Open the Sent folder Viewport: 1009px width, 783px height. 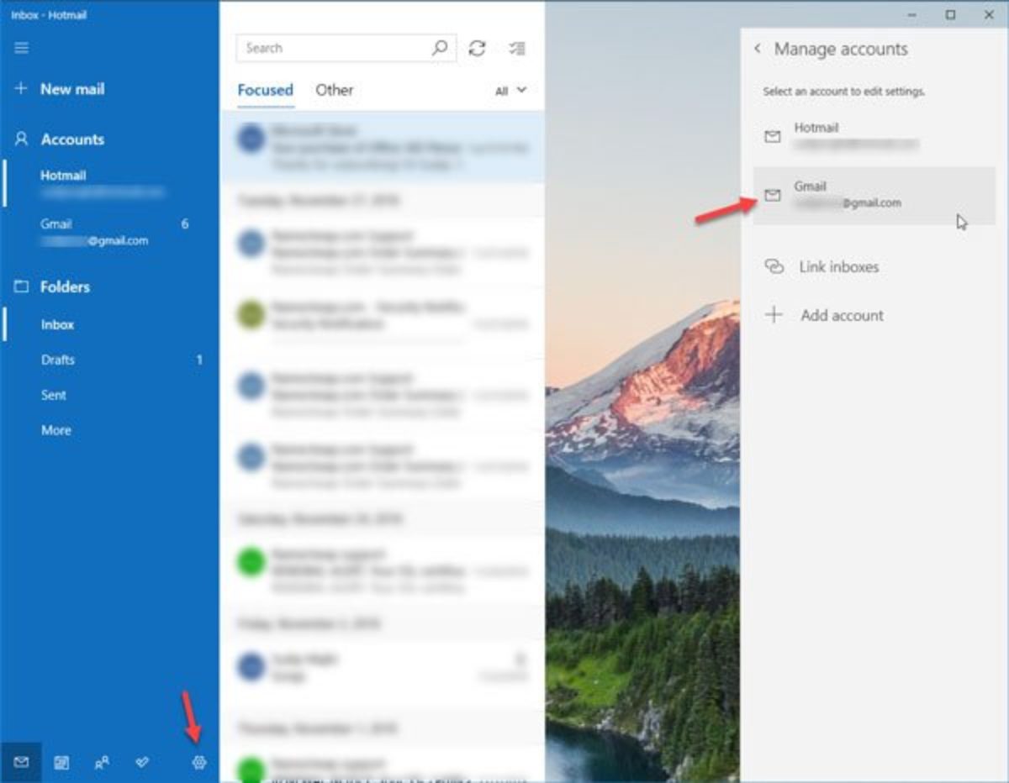109,395
